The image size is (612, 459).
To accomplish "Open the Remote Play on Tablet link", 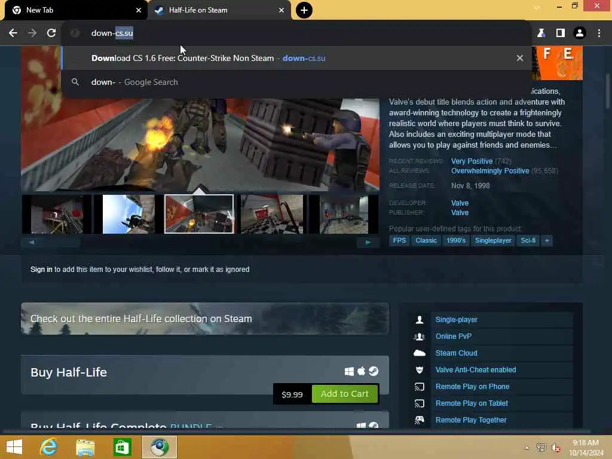I will tap(472, 403).
